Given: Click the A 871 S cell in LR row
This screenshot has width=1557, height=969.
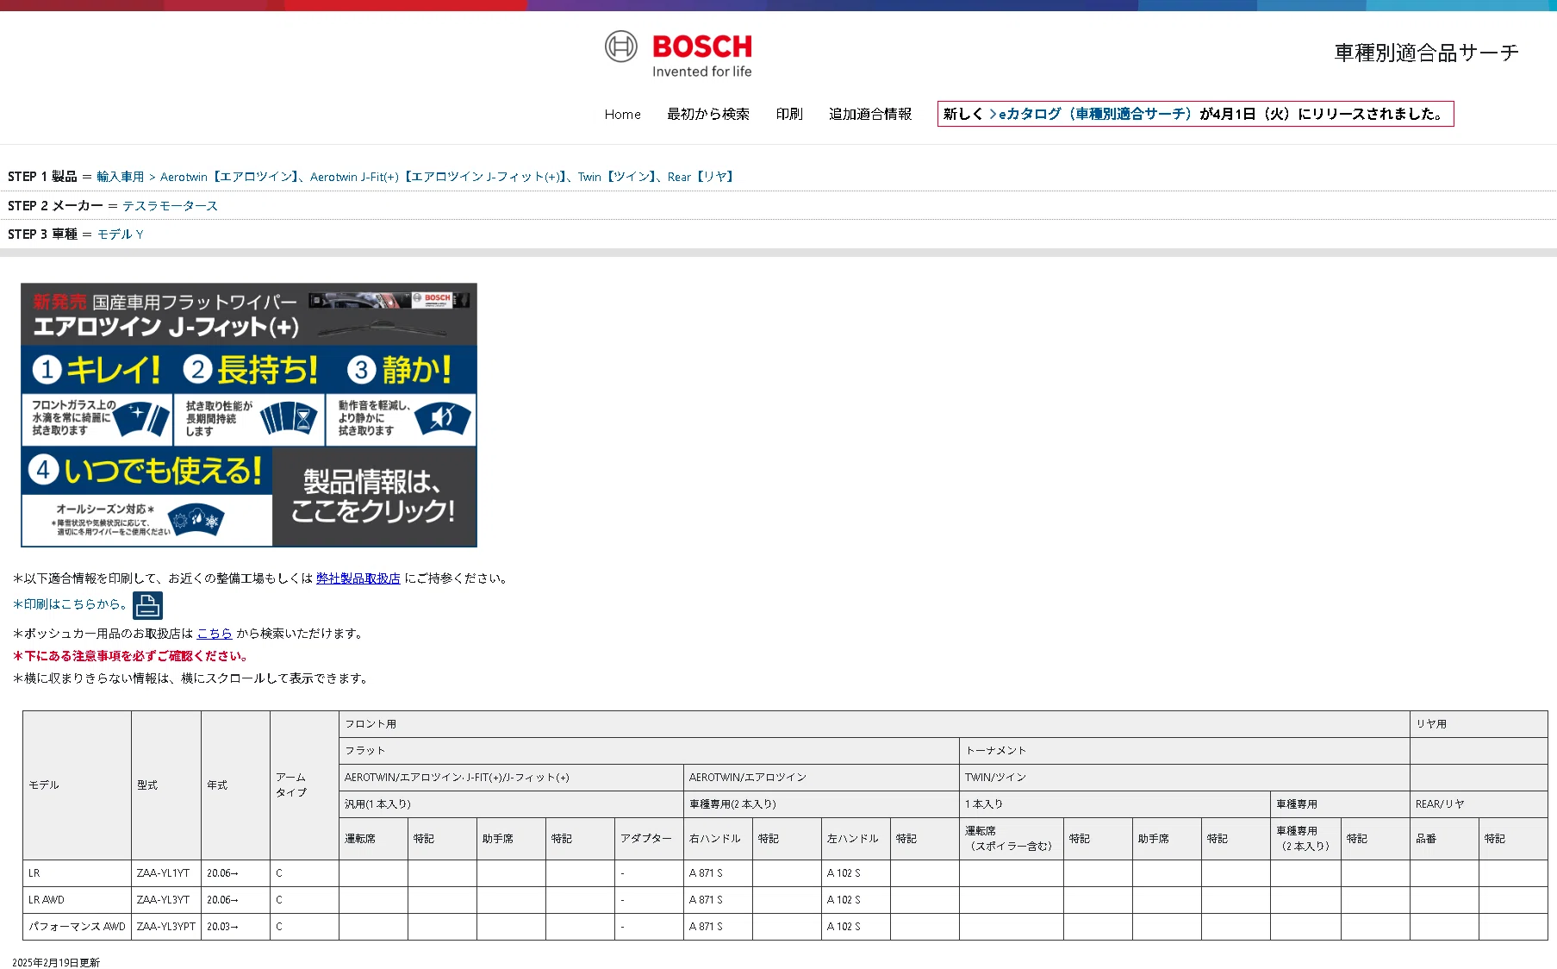Looking at the screenshot, I should (718, 873).
